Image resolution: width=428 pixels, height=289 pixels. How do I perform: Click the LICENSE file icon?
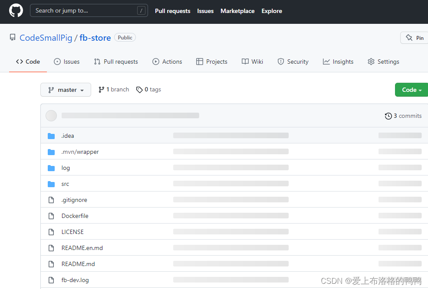[51, 232]
